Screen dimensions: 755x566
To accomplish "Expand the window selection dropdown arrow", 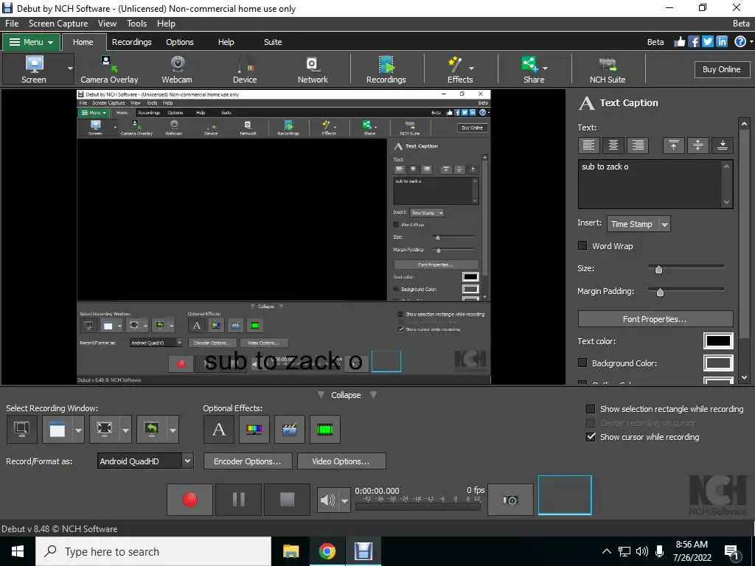I will click(78, 430).
